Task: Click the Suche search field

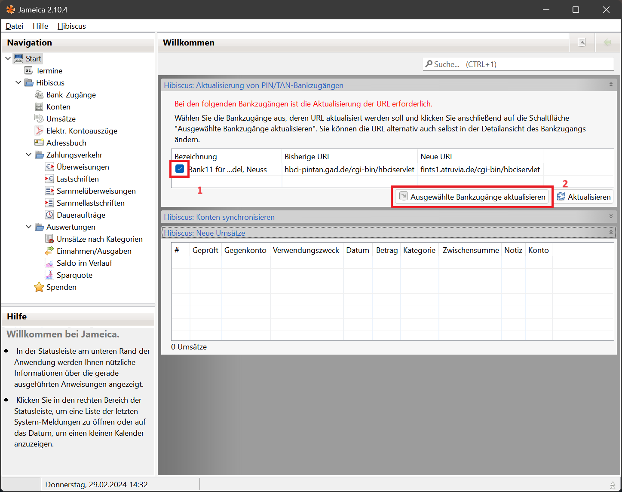Action: coord(518,64)
